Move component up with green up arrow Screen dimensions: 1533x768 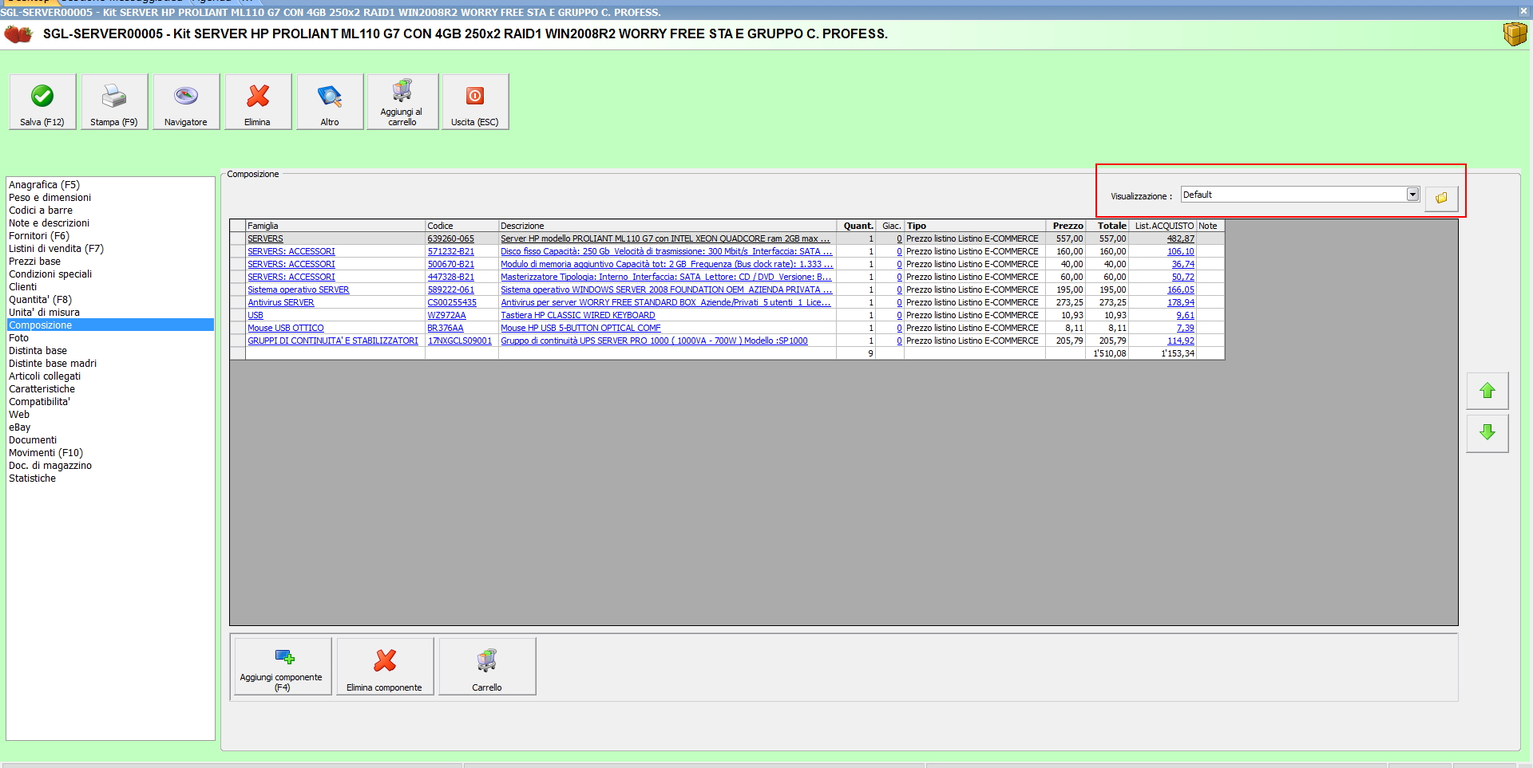[x=1487, y=391]
